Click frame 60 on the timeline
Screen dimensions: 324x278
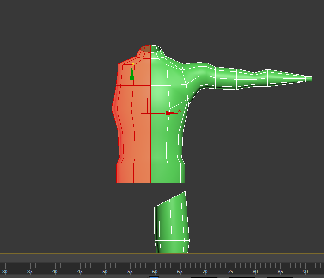point(155,272)
